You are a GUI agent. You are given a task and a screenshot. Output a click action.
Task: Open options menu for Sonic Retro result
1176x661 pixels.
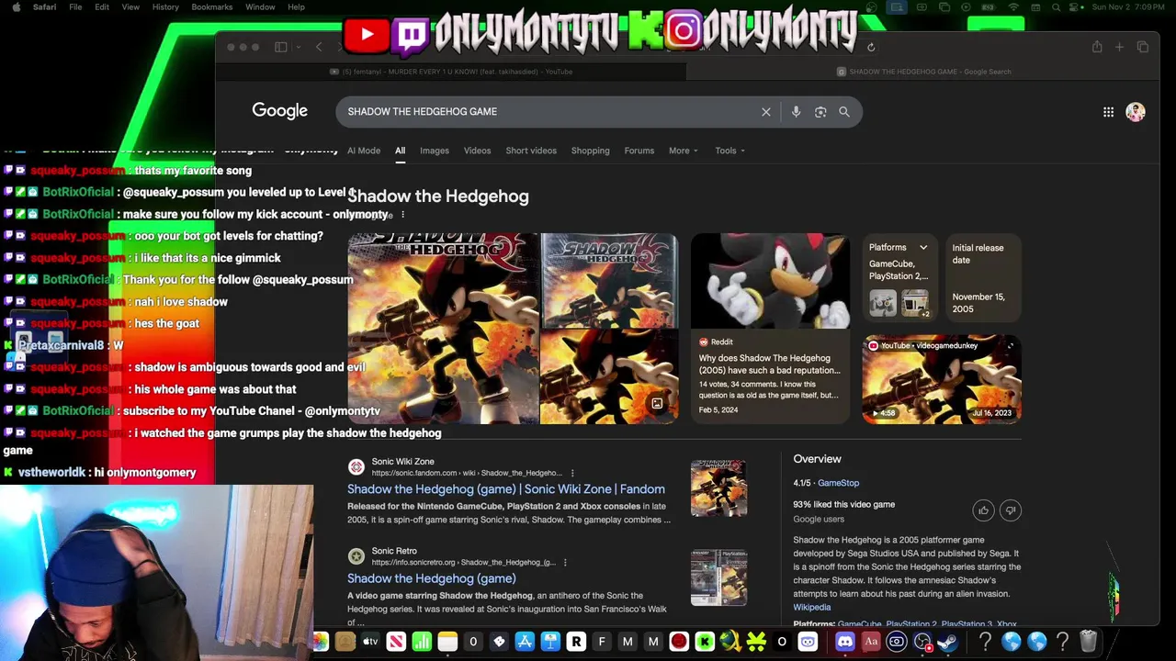click(565, 562)
